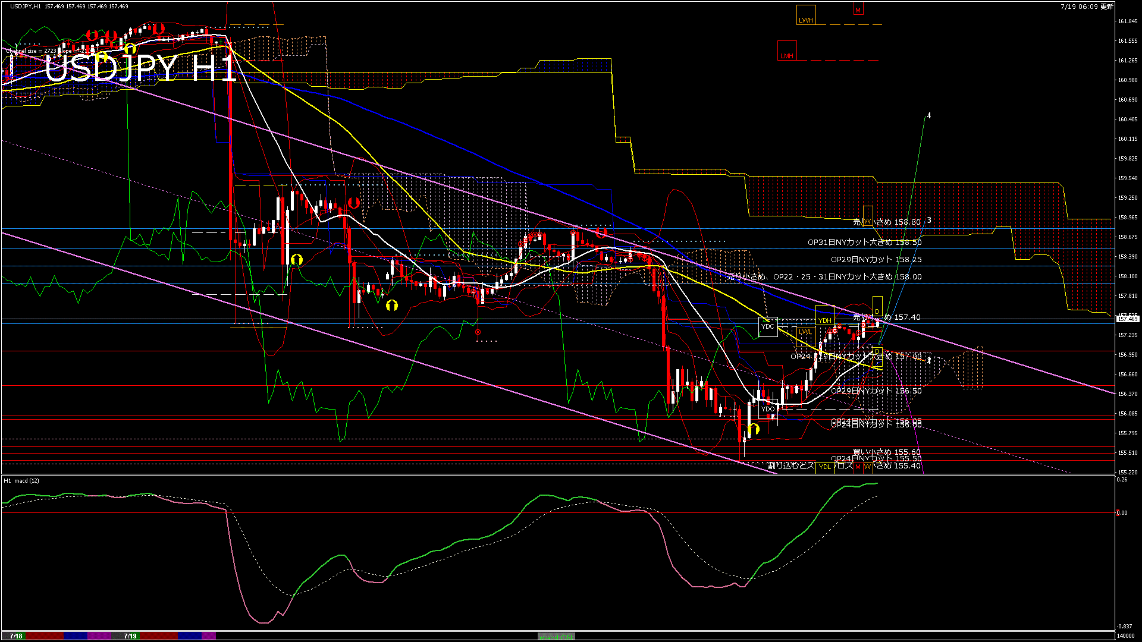The width and height of the screenshot is (1142, 642).
Task: Select the white YDC marker box
Action: (768, 326)
